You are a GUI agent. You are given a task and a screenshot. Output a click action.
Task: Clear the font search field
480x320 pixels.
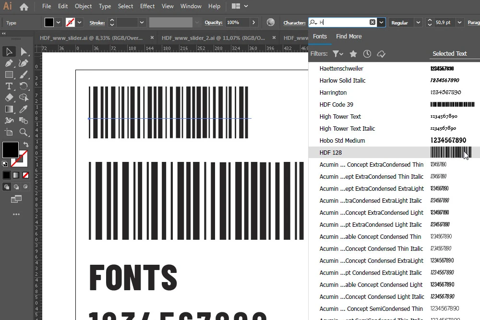point(372,22)
